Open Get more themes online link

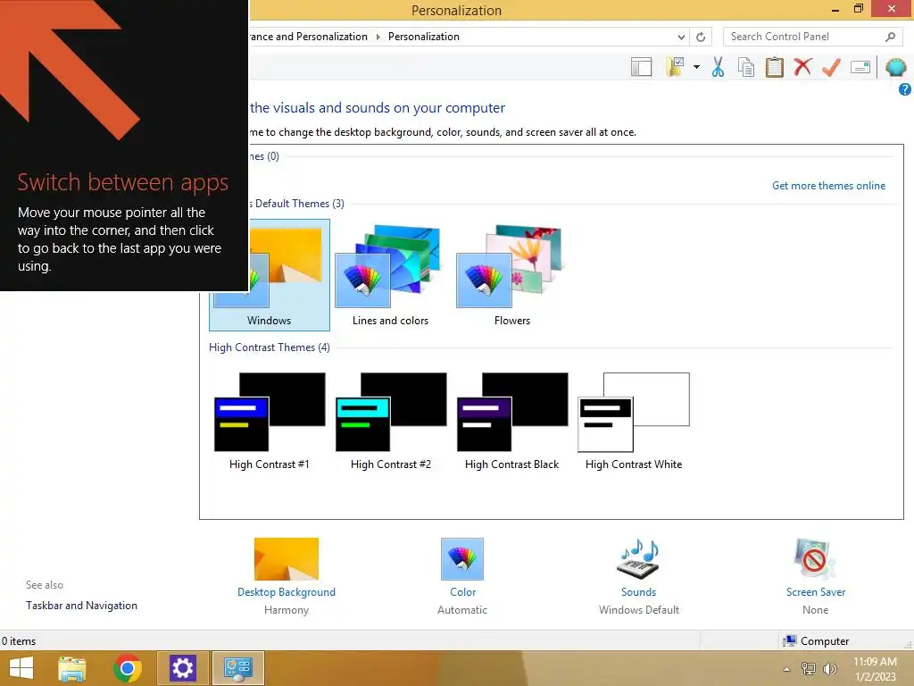tap(828, 186)
